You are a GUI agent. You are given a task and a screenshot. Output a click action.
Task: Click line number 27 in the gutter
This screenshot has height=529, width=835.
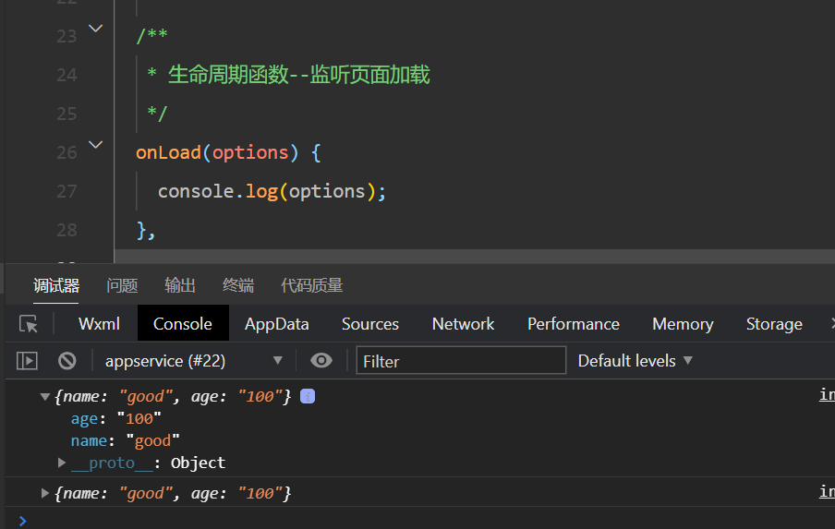pyautogui.click(x=67, y=191)
